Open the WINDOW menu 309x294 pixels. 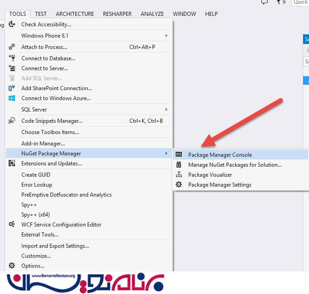click(185, 14)
